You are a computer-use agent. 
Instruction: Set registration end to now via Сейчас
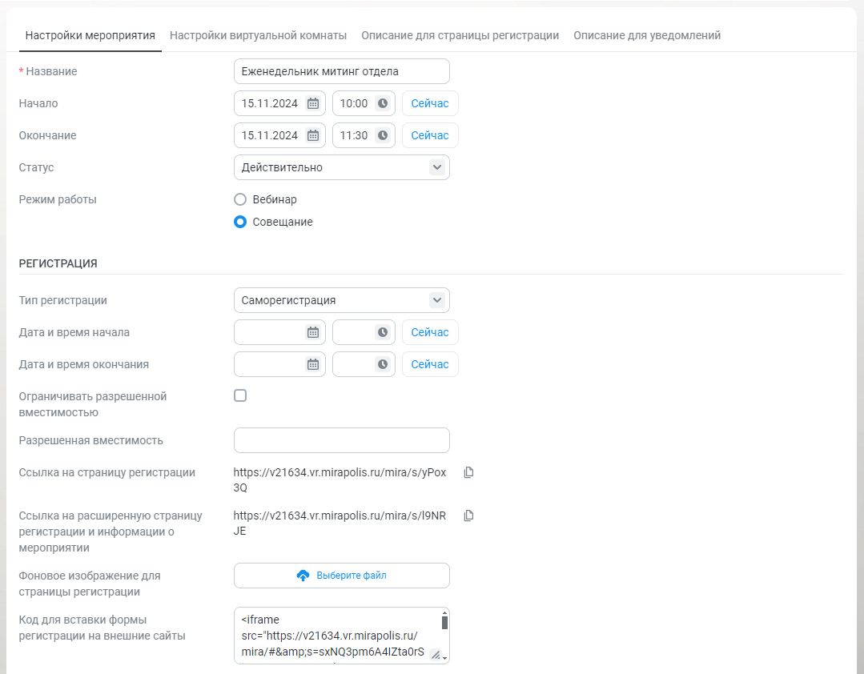[x=430, y=364]
